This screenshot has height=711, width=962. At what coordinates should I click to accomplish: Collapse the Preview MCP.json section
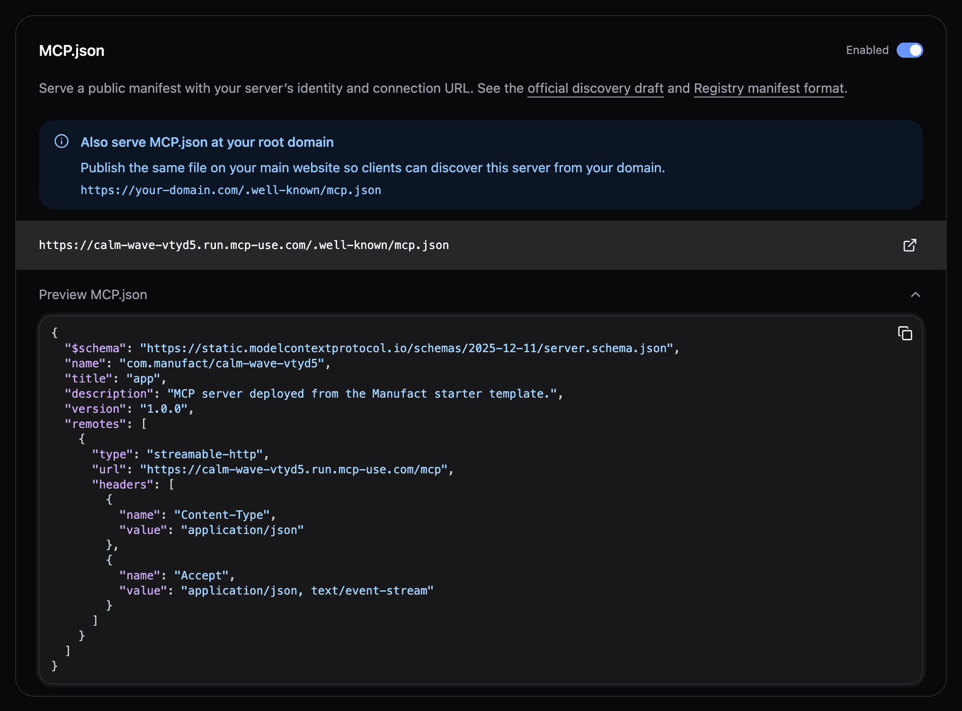point(915,294)
